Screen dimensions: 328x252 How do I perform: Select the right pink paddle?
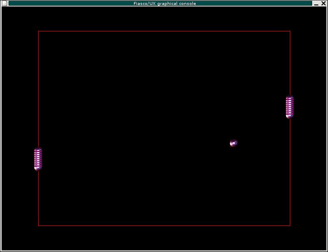pos(289,107)
